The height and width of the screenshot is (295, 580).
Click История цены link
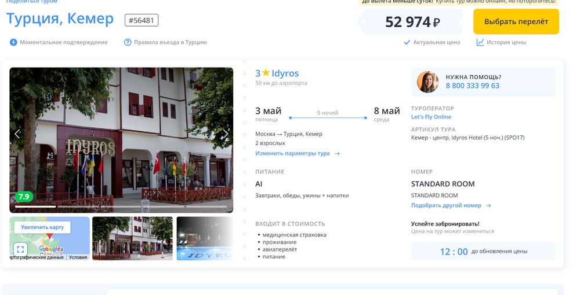point(506,42)
